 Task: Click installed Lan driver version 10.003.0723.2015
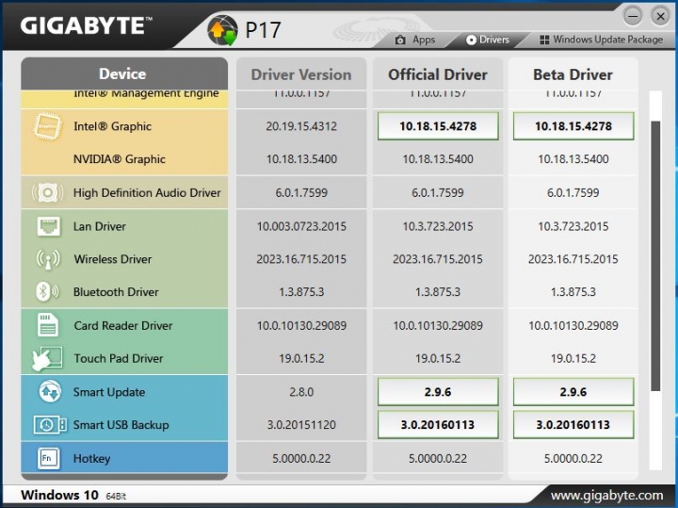pos(301,226)
